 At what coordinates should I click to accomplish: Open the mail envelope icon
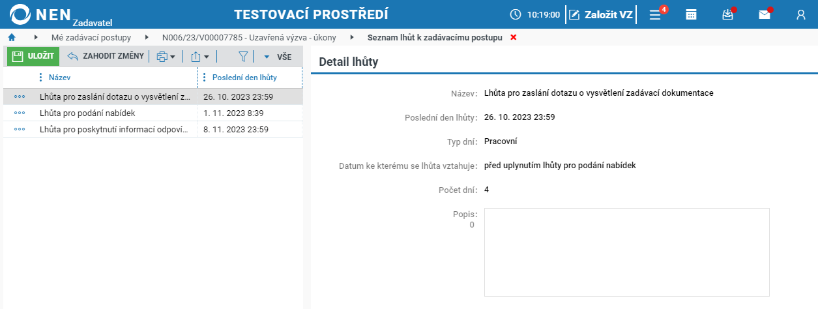pos(765,14)
